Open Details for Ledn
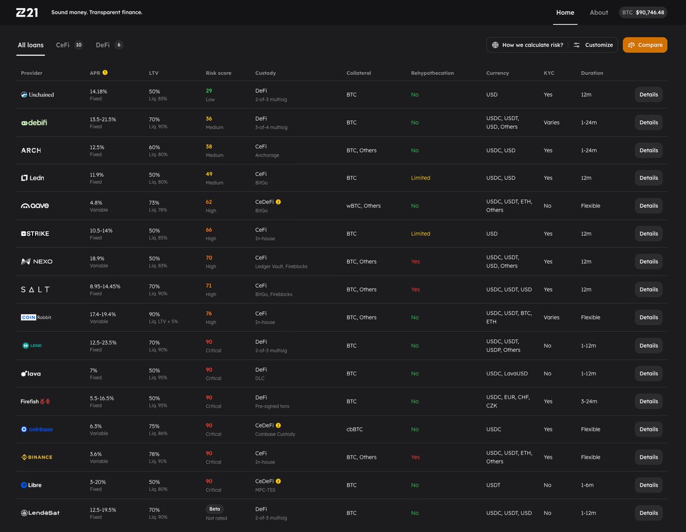686x532 pixels. click(x=649, y=178)
